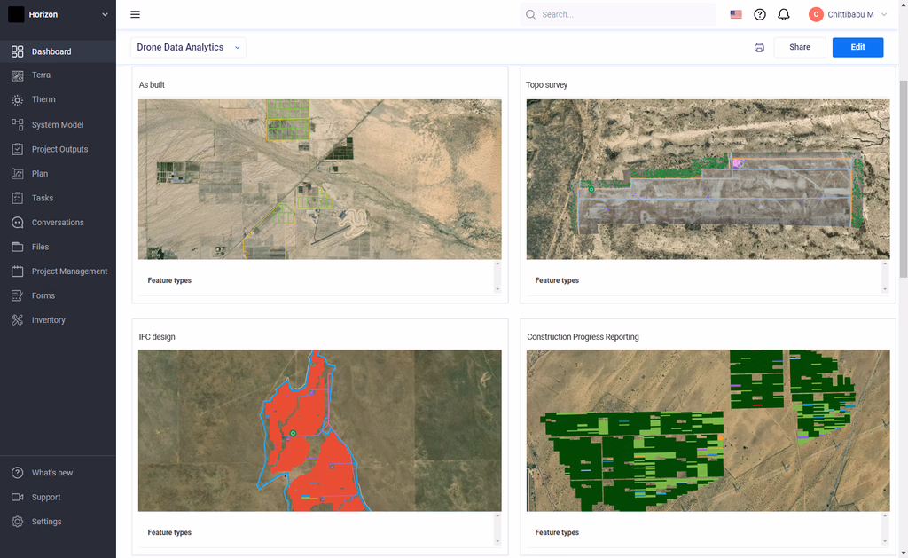The height and width of the screenshot is (558, 908).
Task: Open the Dashboard section in the sidebar
Action: point(58,51)
